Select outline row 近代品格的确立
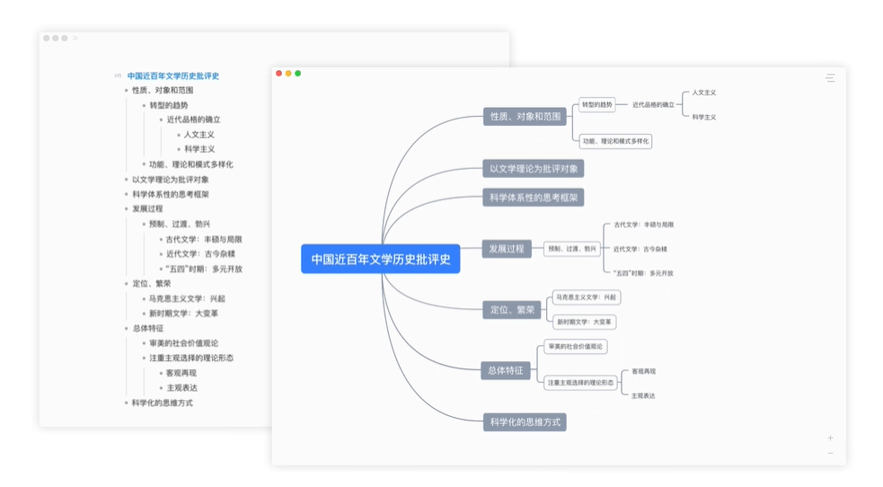883x487 pixels. click(194, 120)
